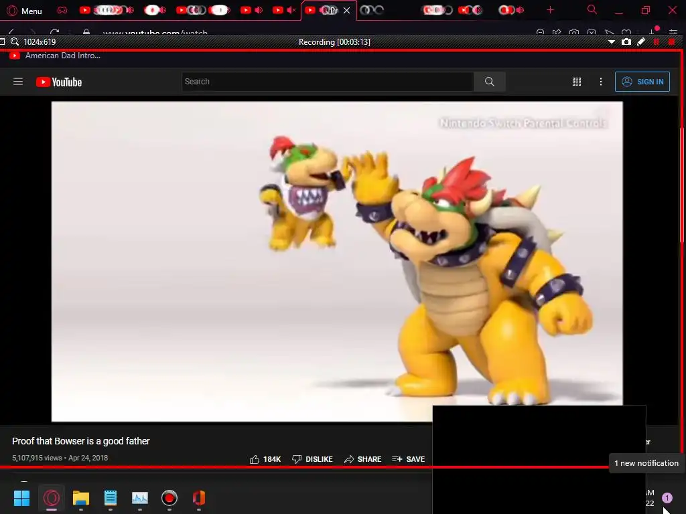Click the Opera downloads icon with red dot
Viewport: 686px width, 514px height.
coord(653,31)
